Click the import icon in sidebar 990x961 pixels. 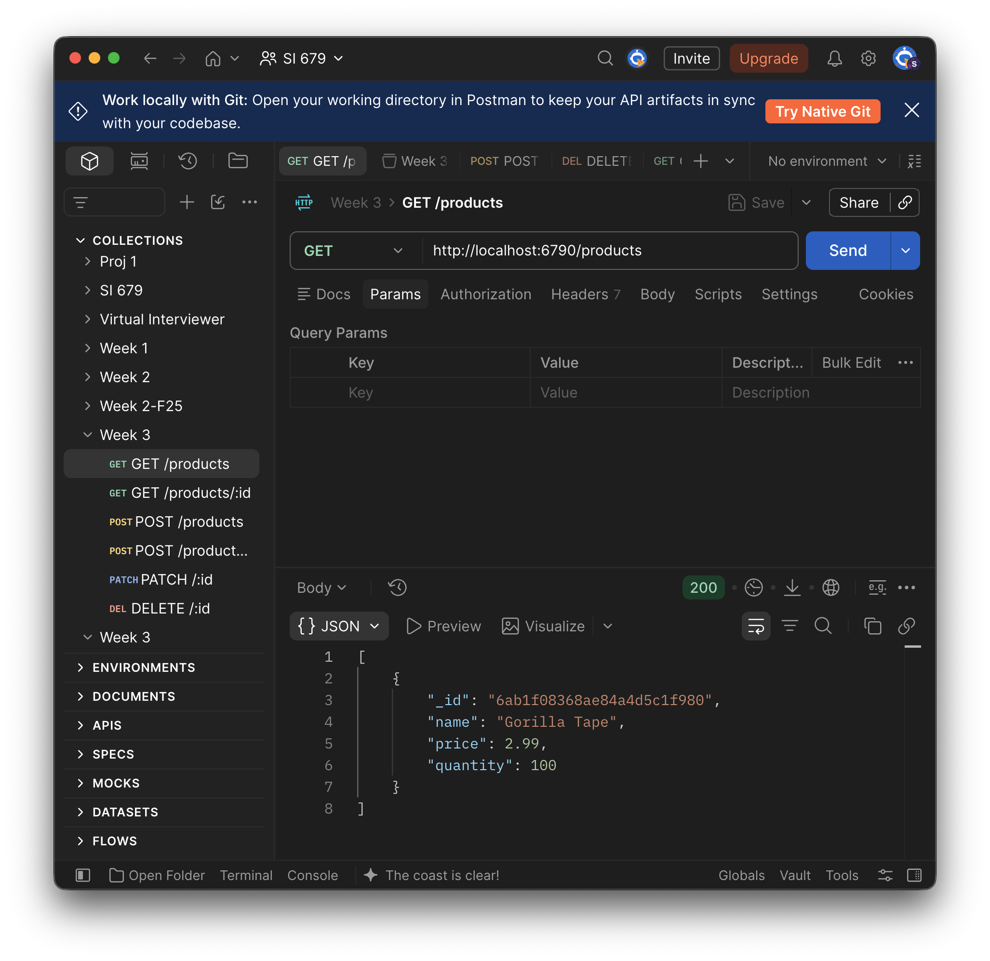click(218, 202)
